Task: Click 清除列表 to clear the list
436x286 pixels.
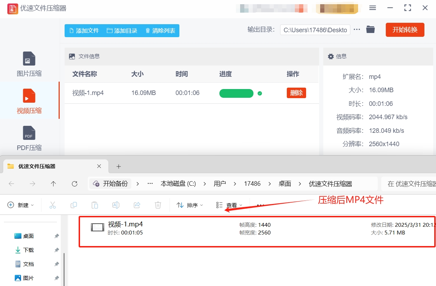Action: pos(160,31)
